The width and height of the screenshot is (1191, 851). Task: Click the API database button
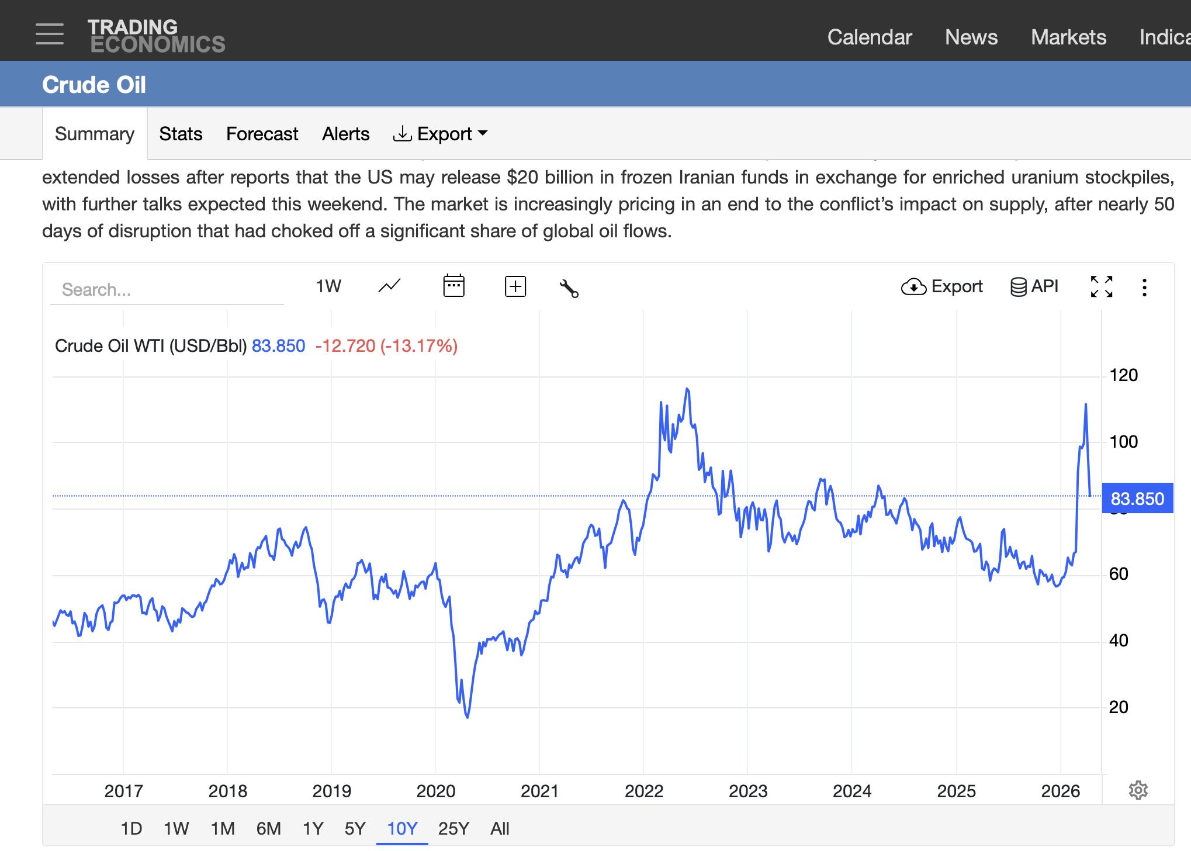(1034, 286)
